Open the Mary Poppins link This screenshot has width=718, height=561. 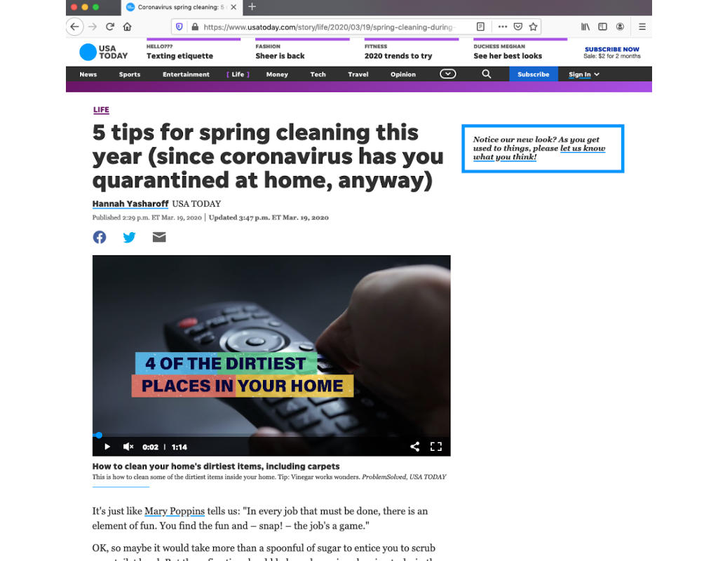click(175, 511)
